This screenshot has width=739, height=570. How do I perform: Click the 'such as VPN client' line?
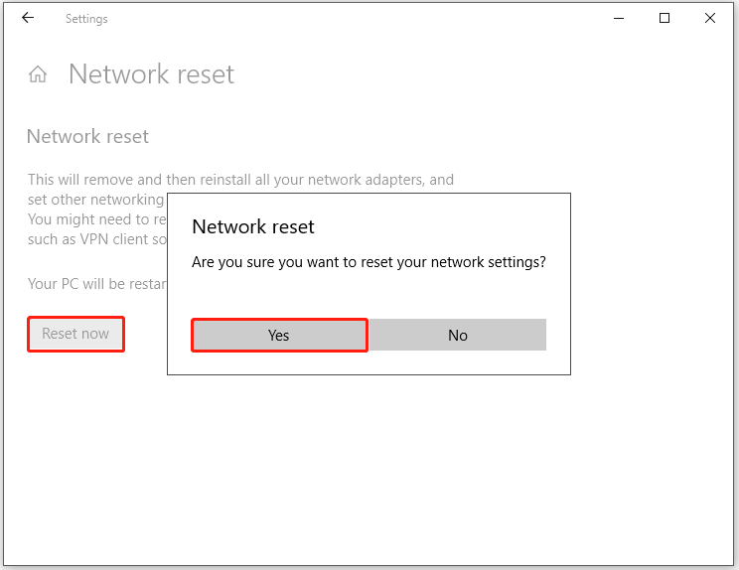(x=96, y=239)
